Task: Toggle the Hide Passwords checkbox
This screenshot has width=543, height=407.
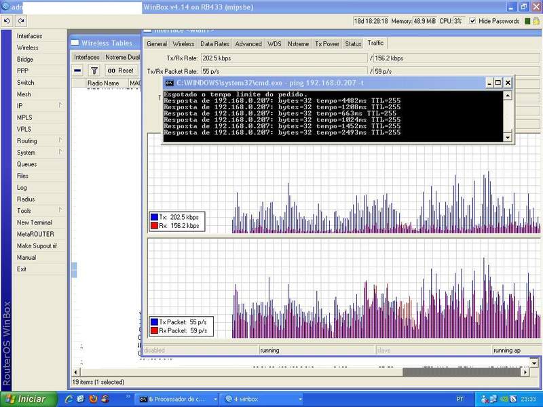Action: click(x=473, y=21)
